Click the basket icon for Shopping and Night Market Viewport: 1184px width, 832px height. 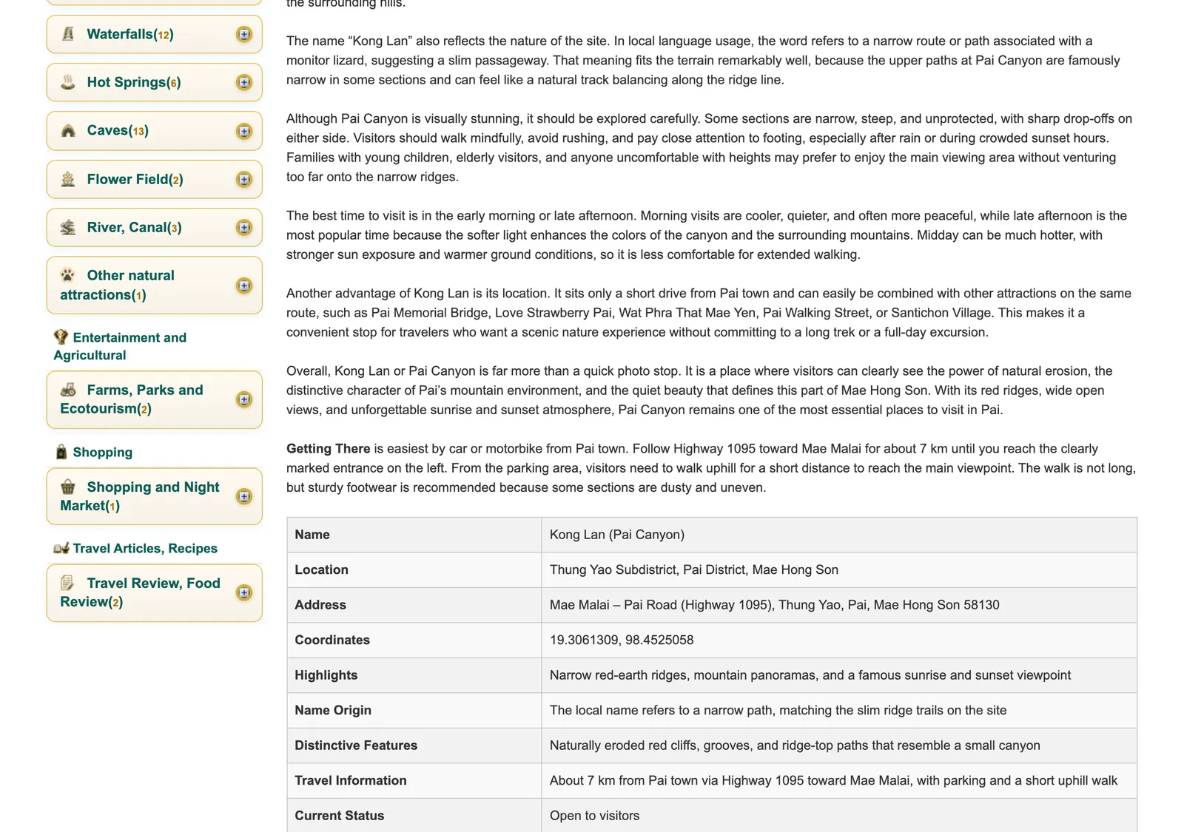pyautogui.click(x=68, y=487)
